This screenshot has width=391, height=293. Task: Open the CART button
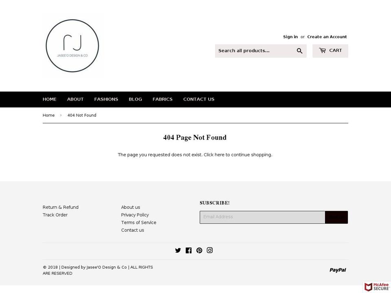click(x=330, y=51)
